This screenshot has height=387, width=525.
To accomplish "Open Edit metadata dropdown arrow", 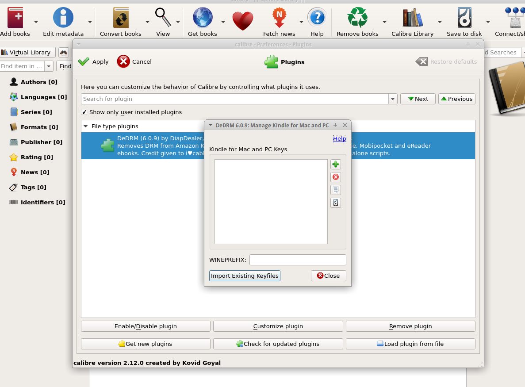I will 90,22.
